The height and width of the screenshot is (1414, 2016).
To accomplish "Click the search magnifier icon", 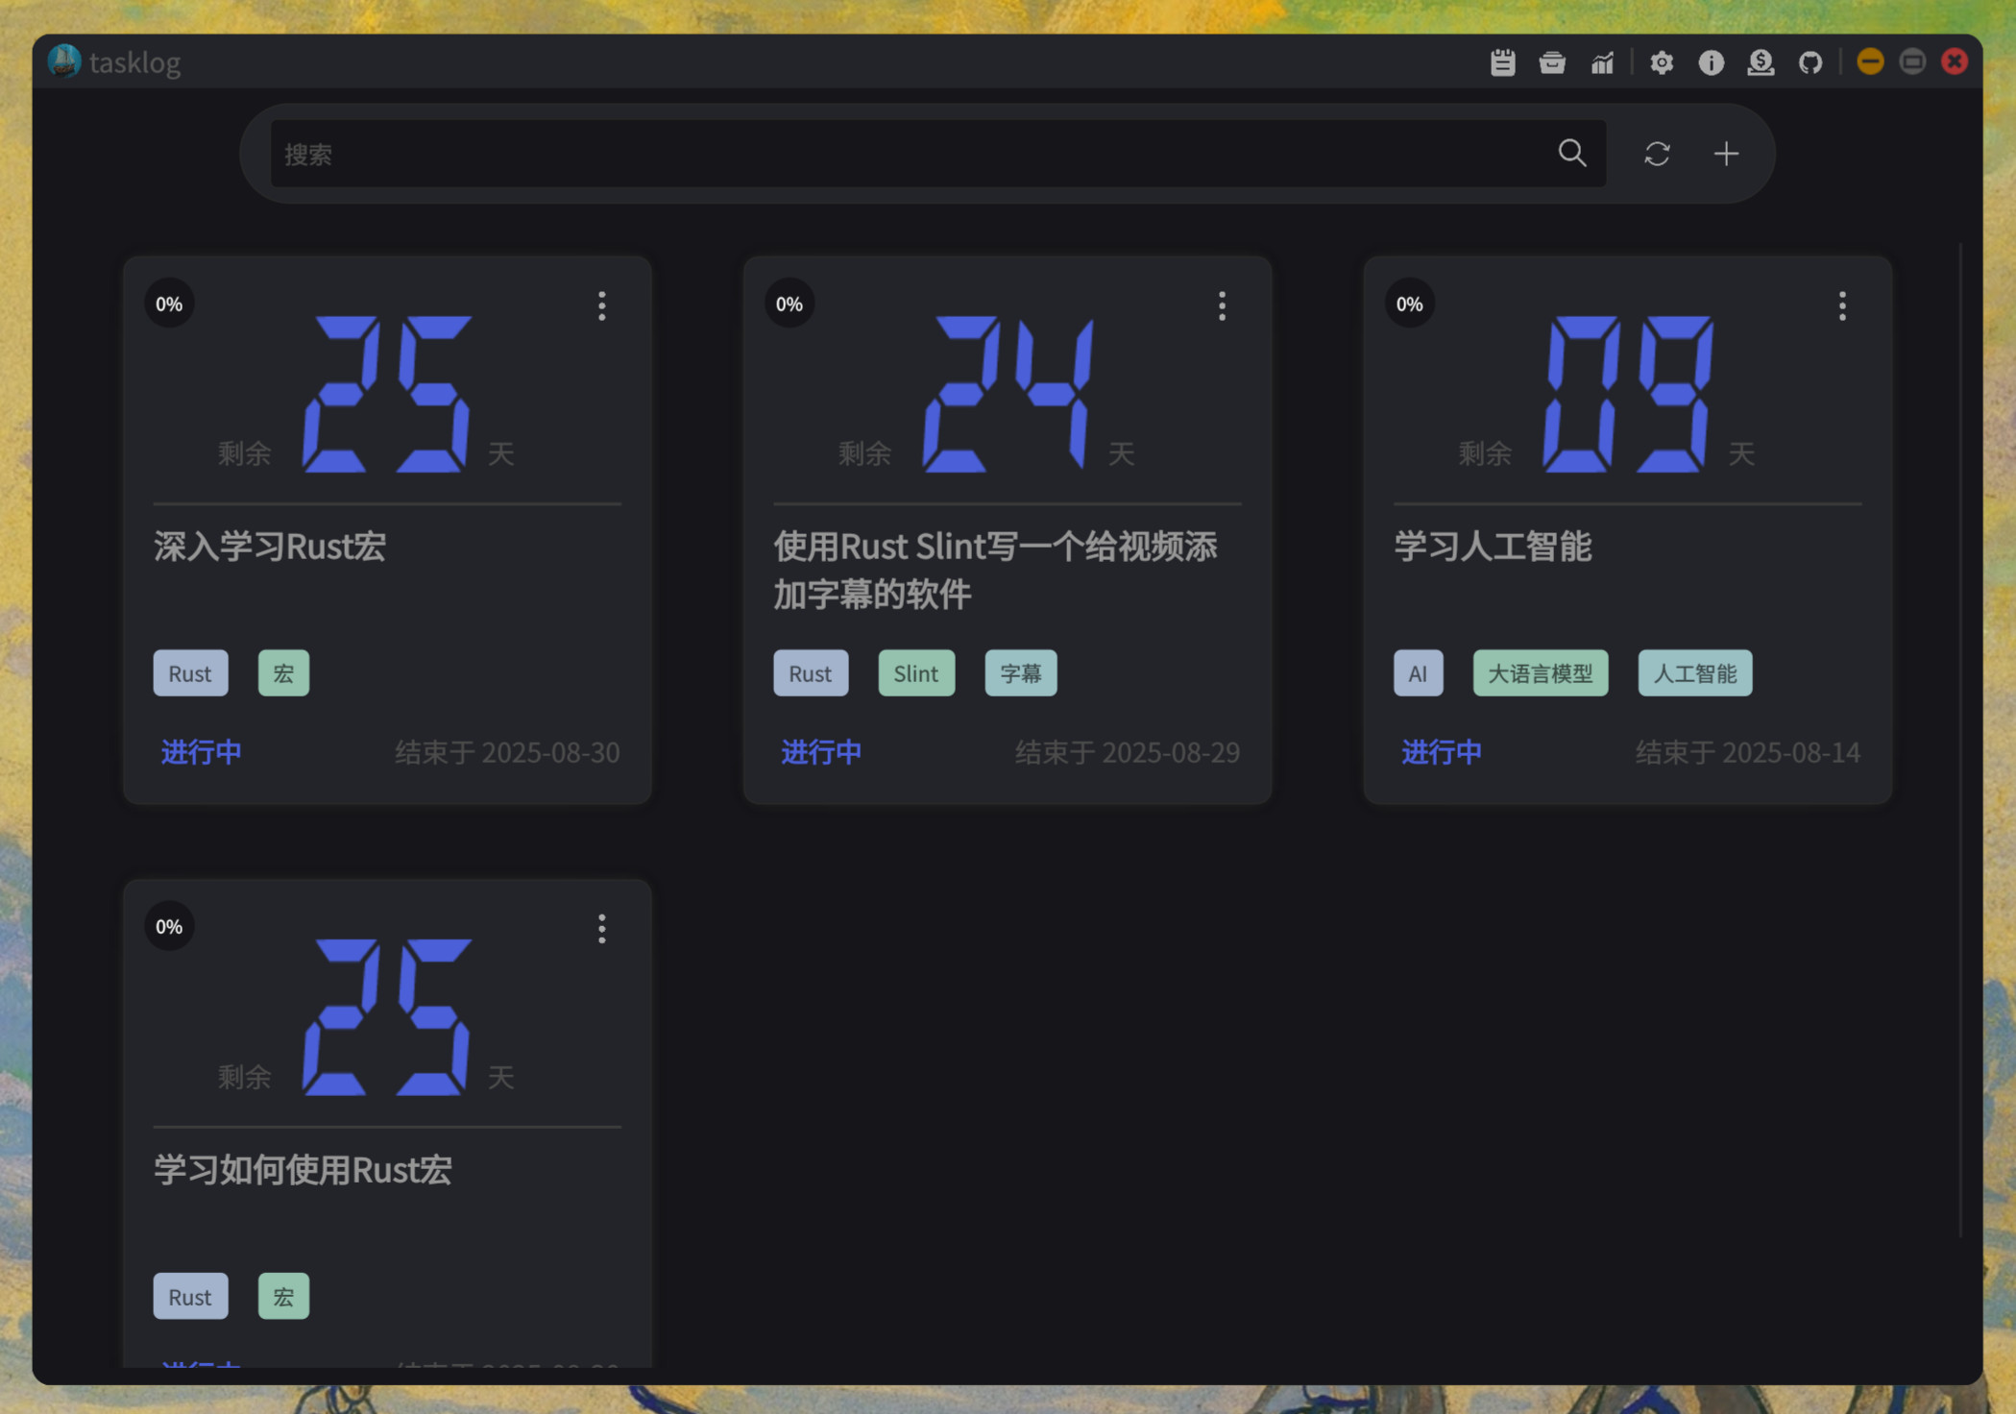I will coord(1571,153).
